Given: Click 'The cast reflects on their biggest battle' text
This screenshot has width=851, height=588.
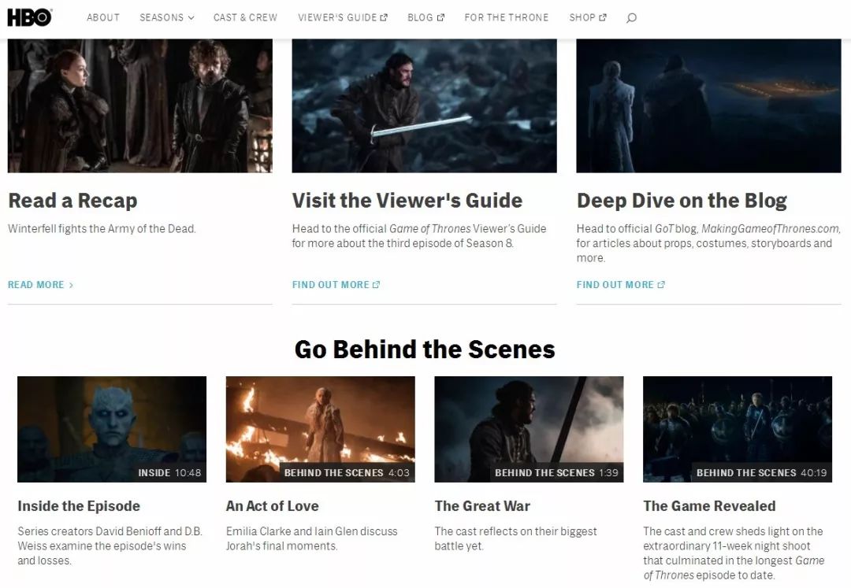Looking at the screenshot, I should coord(515,538).
